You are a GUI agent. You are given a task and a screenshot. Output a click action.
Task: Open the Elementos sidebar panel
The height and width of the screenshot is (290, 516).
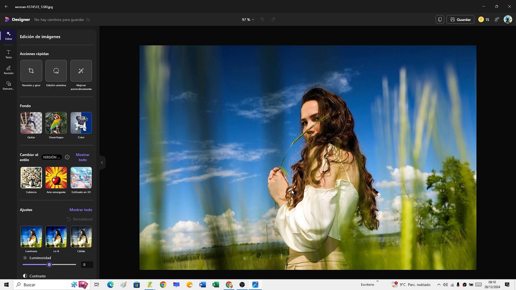[x=8, y=86]
